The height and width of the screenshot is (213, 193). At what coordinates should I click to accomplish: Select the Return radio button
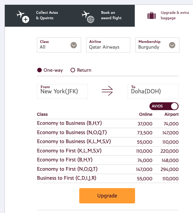73,70
